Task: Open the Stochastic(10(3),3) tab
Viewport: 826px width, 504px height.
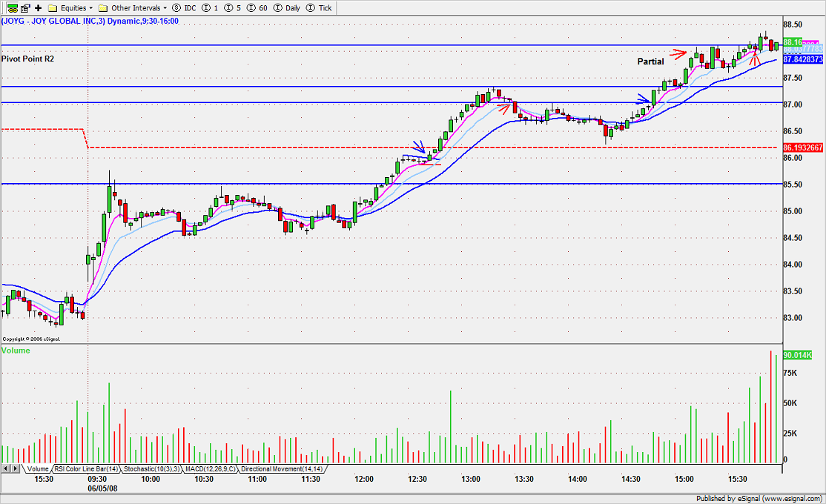Action: tap(152, 468)
